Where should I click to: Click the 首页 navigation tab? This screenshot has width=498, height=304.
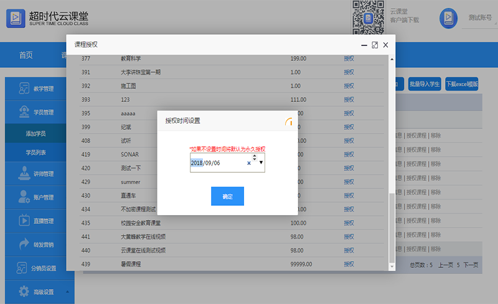coord(26,55)
